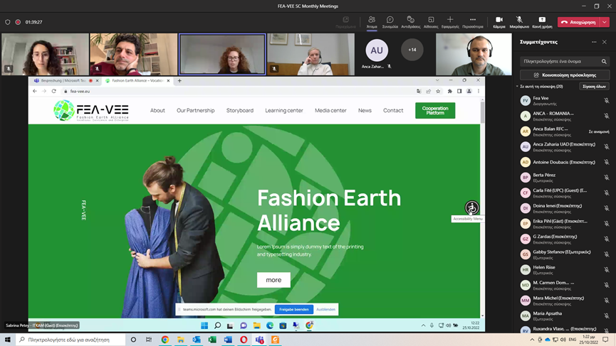The width and height of the screenshot is (616, 346).
Task: Open the dropdown arrow next to Αποχώρηση
Action: (x=605, y=22)
